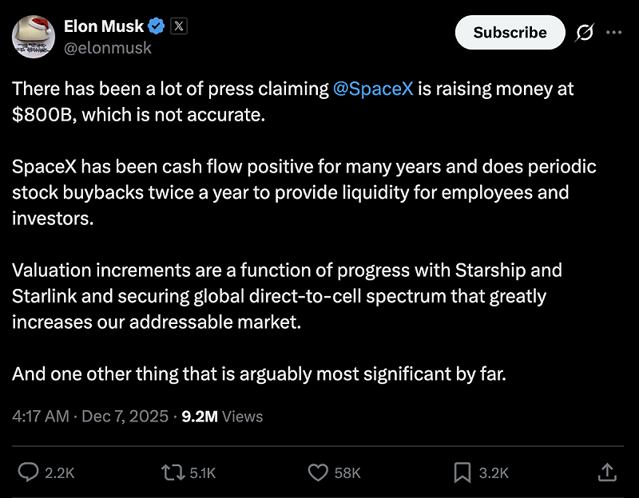Toggle the bookmark on this tweet
Screen dimensions: 639x498
point(462,472)
